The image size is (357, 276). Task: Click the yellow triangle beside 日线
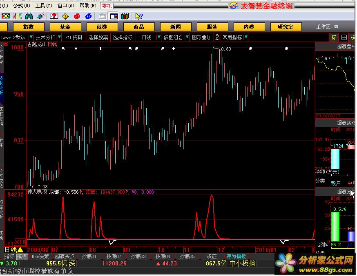click(x=20, y=250)
